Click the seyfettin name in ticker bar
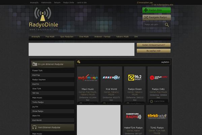202x135 pixels. point(165,62)
